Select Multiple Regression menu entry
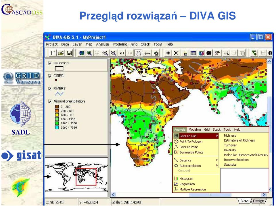This screenshot has width=276, height=206. point(193,189)
